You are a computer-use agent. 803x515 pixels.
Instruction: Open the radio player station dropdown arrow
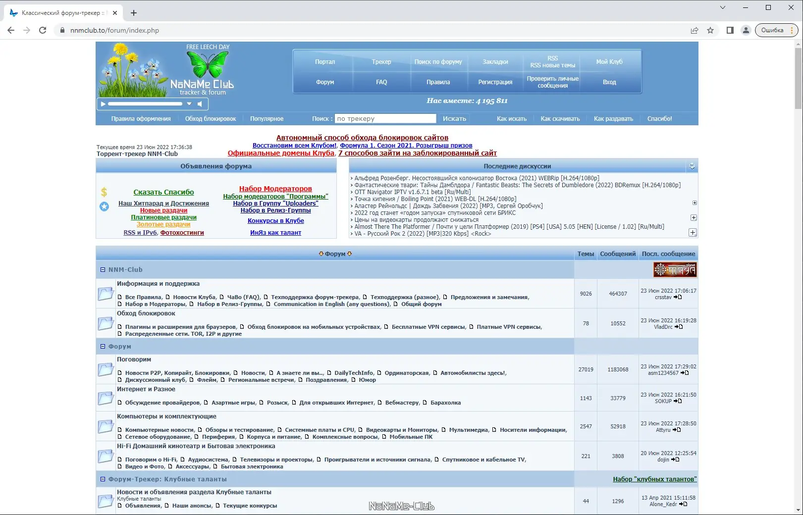[x=189, y=104]
